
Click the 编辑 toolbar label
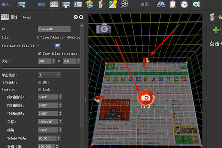click(x=42, y=5)
